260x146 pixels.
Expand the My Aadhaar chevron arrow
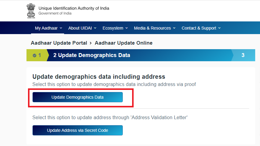[61, 28]
